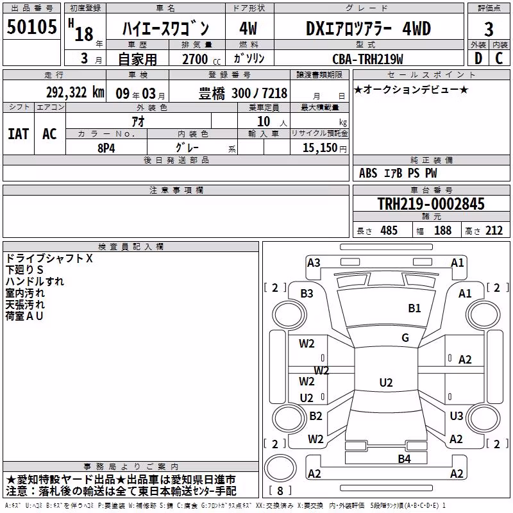This screenshot has width=513, height=513.
Task: Click the damage code legend at the bottom
Action: (x=225, y=506)
